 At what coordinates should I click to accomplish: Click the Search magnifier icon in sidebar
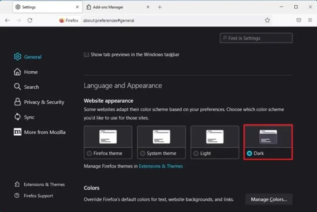click(x=17, y=87)
